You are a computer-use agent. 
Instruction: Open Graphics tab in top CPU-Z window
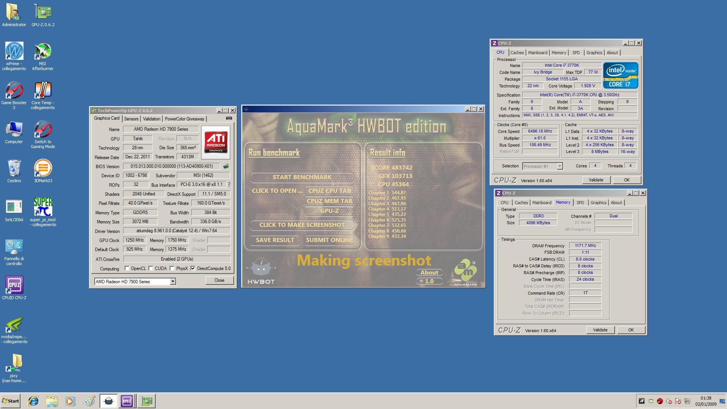594,53
